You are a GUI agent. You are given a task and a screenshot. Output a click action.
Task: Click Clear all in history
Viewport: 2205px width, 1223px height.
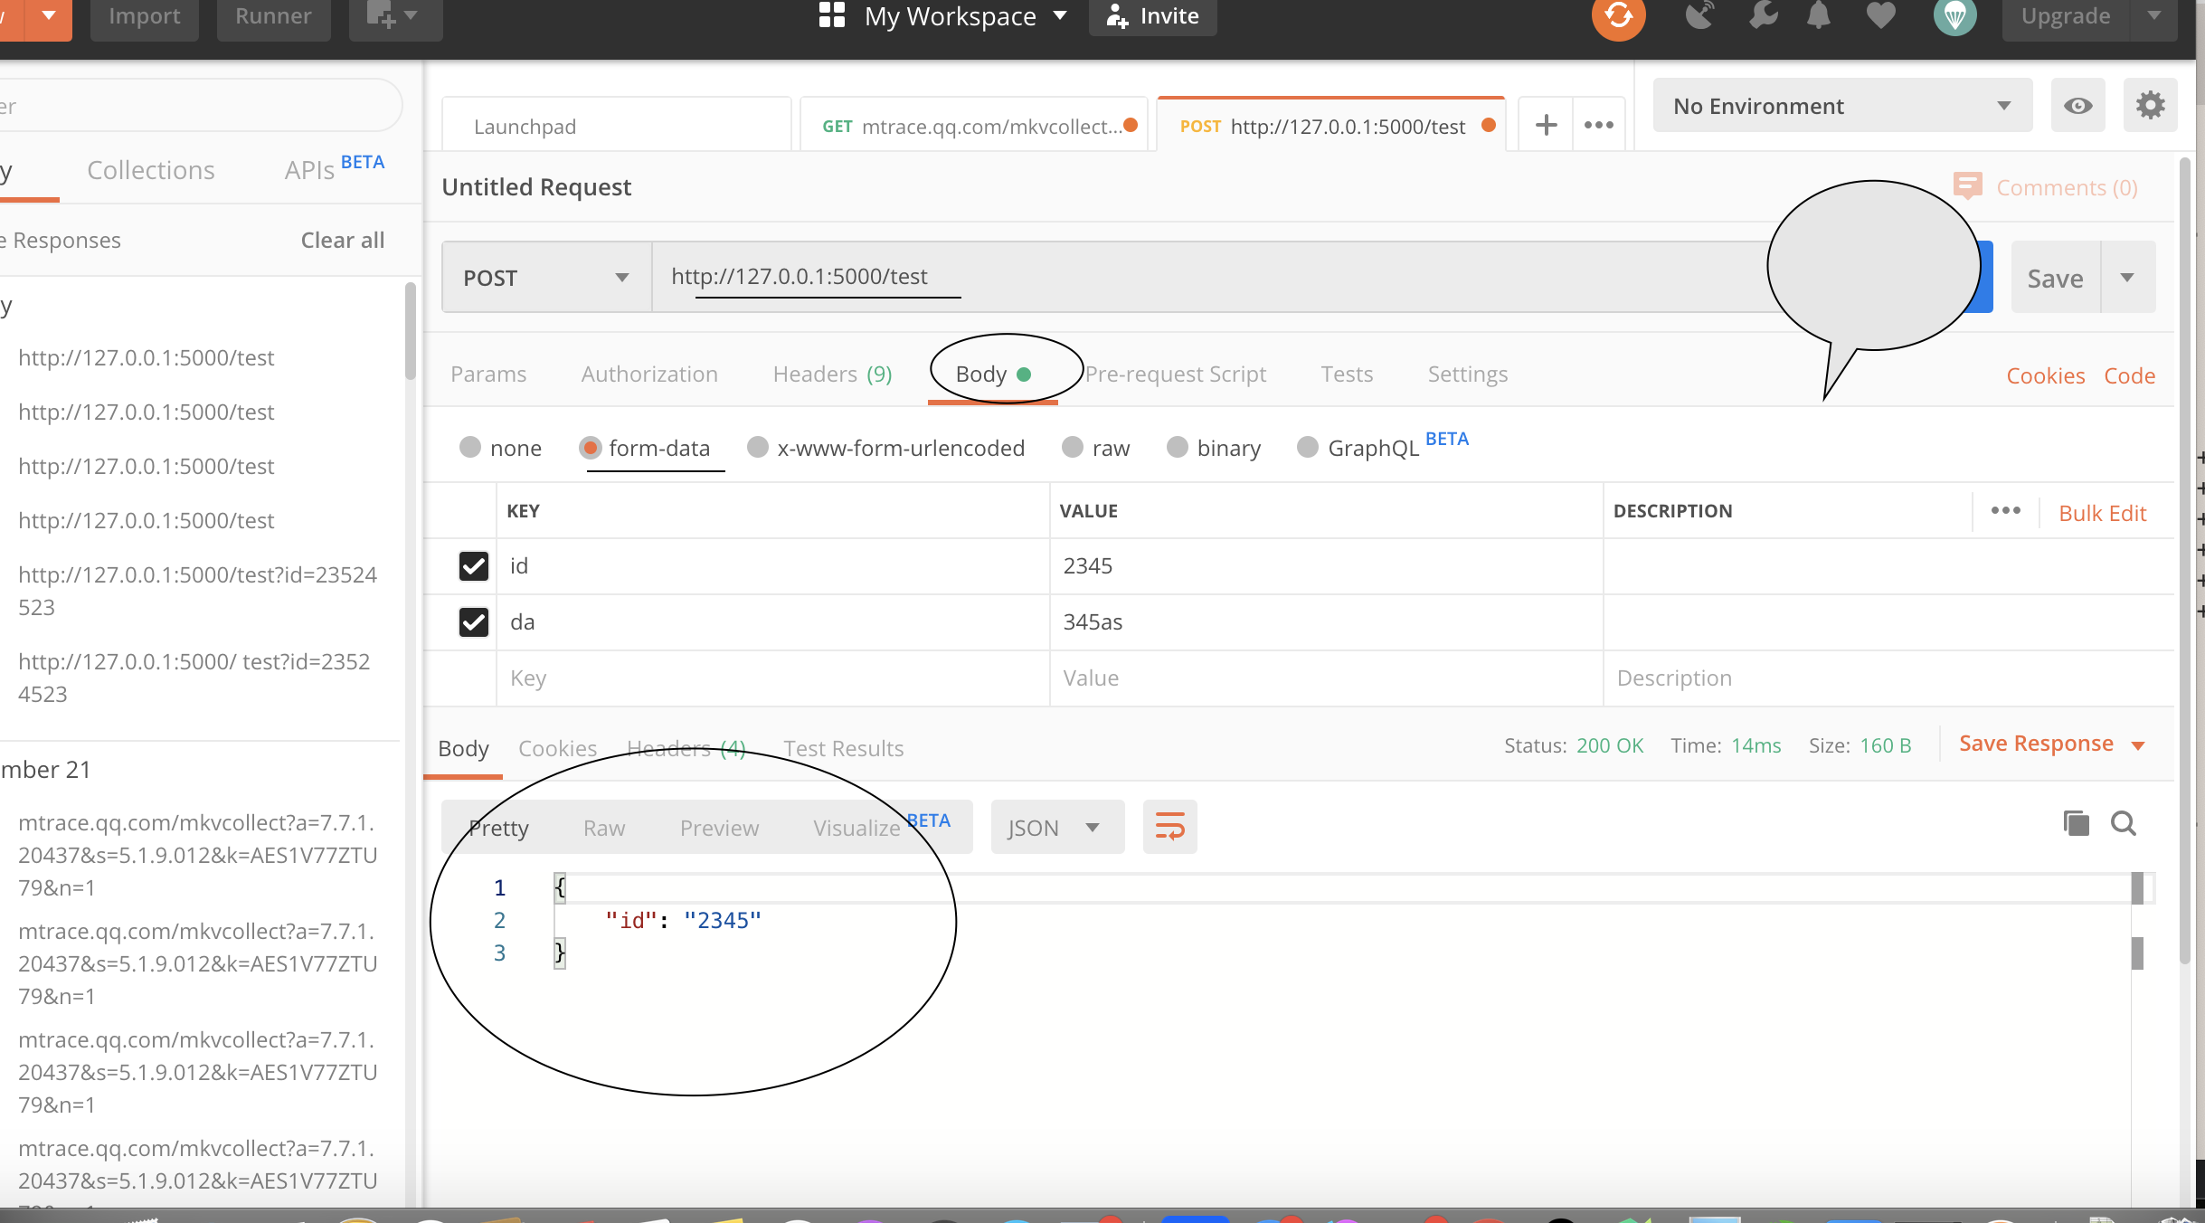pyautogui.click(x=342, y=241)
